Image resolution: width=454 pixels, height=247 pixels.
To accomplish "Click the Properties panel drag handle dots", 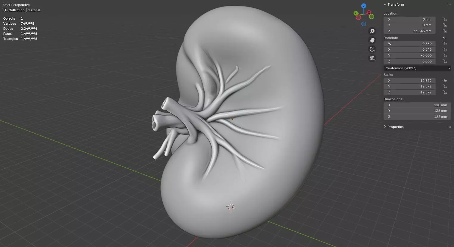I will pos(449,127).
